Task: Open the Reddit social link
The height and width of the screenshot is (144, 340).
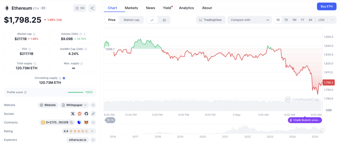Action: pyautogui.click(x=80, y=114)
